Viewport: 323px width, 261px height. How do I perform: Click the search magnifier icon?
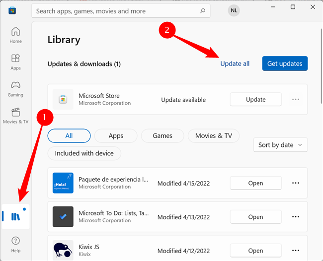(x=203, y=11)
